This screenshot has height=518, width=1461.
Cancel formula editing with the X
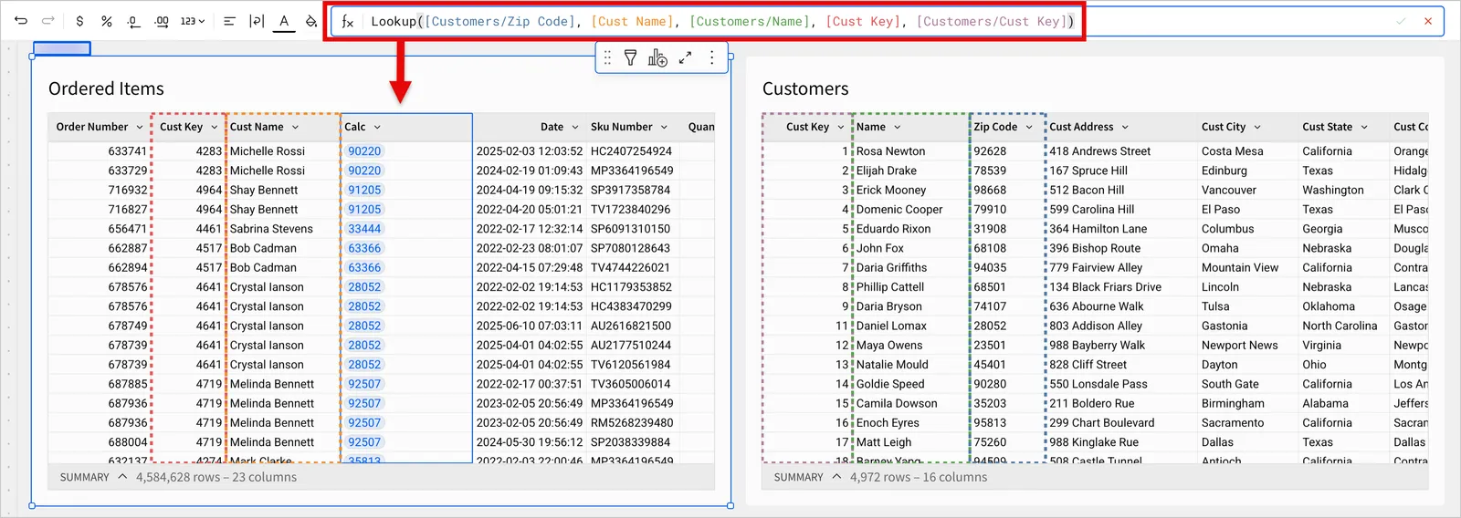[x=1428, y=21]
